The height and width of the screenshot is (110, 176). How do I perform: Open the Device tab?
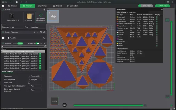click(x=42, y=6)
